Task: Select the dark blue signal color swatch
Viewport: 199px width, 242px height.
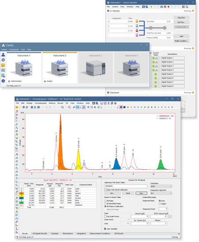Action: pos(124,107)
